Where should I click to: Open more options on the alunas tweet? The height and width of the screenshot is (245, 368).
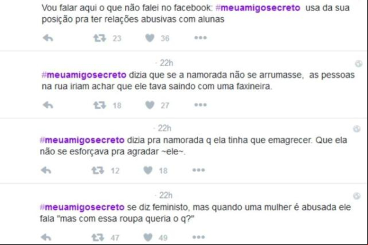tap(201, 37)
